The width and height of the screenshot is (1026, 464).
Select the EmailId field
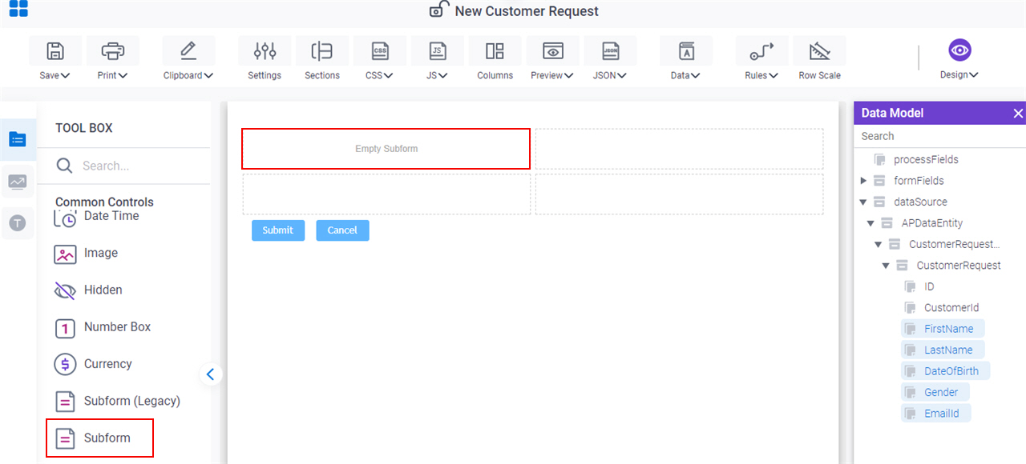tap(936, 414)
